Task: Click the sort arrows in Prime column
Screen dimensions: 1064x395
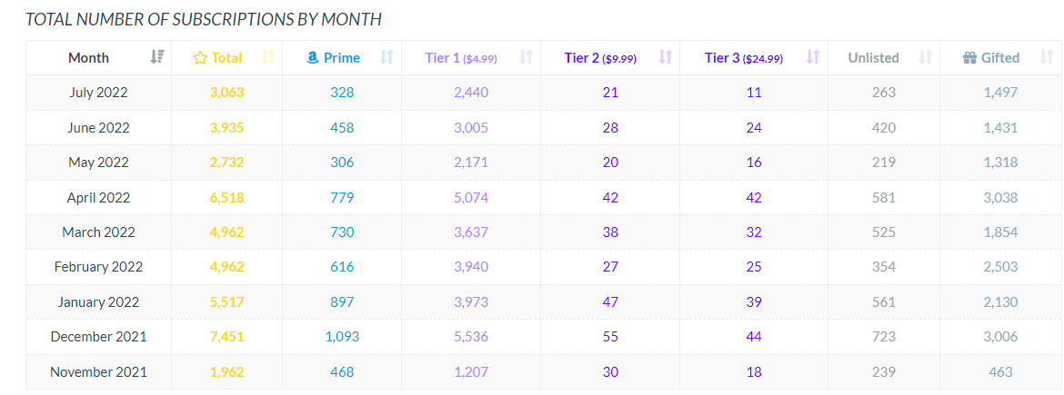Action: (x=386, y=57)
